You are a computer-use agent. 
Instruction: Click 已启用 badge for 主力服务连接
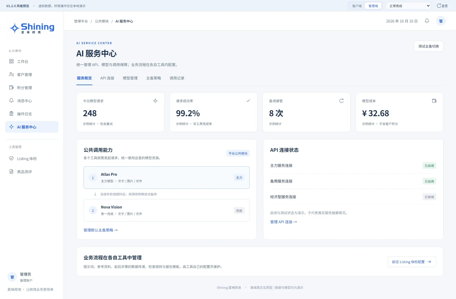point(429,166)
